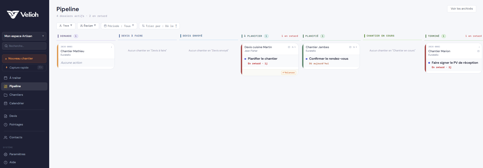Screen dimensions: 483x168
Task: Click Voir les archivés
Action: [462, 9]
